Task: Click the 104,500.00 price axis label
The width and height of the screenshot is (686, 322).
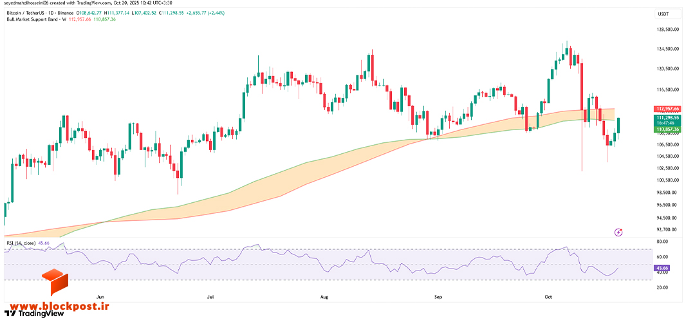Action: pyautogui.click(x=667, y=156)
